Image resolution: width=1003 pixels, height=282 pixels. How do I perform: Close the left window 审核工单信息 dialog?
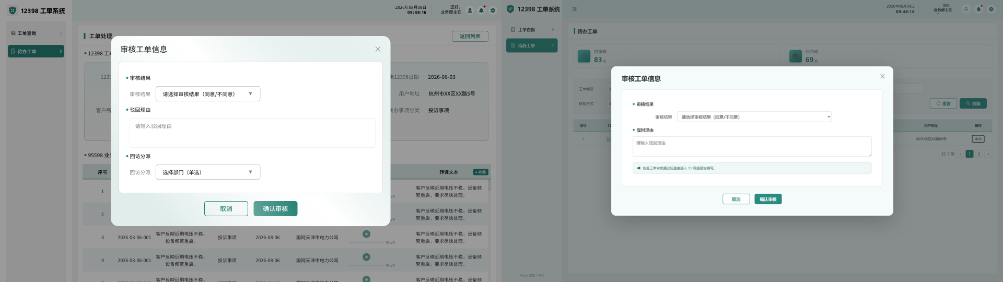point(378,49)
